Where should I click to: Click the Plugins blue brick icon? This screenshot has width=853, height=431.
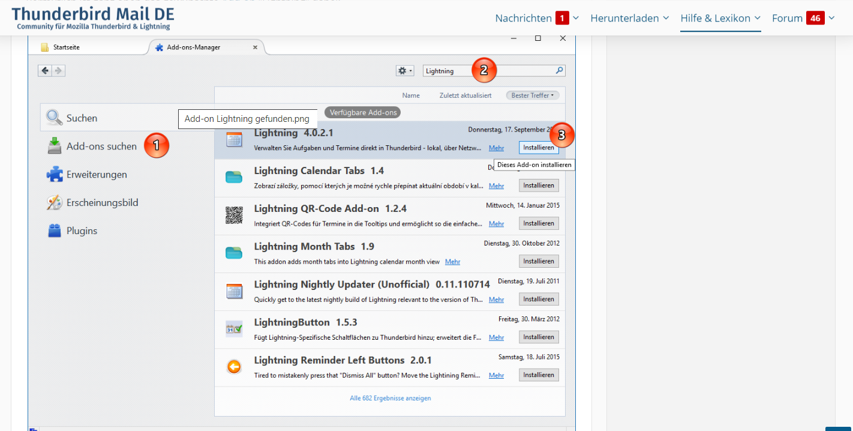click(x=55, y=231)
